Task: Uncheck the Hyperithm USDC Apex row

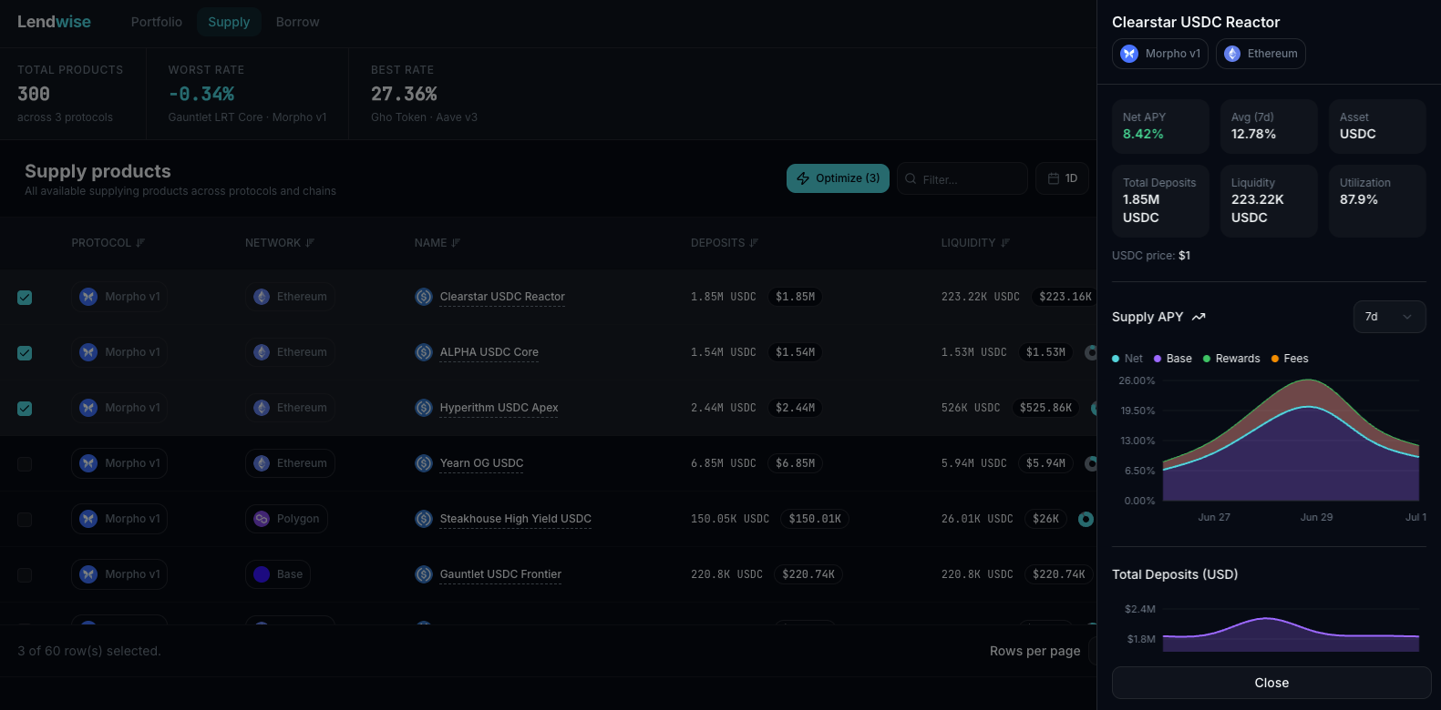Action: click(25, 409)
